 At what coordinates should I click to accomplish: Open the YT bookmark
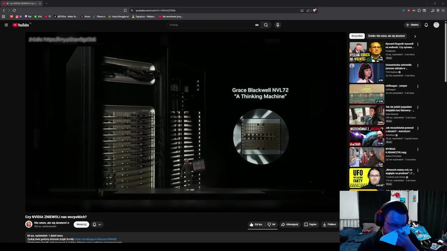pos(48,16)
